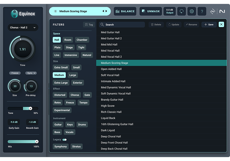Click into the preset Search field
Viewport: 230px width, 161px height.
pyautogui.click(x=122, y=25)
